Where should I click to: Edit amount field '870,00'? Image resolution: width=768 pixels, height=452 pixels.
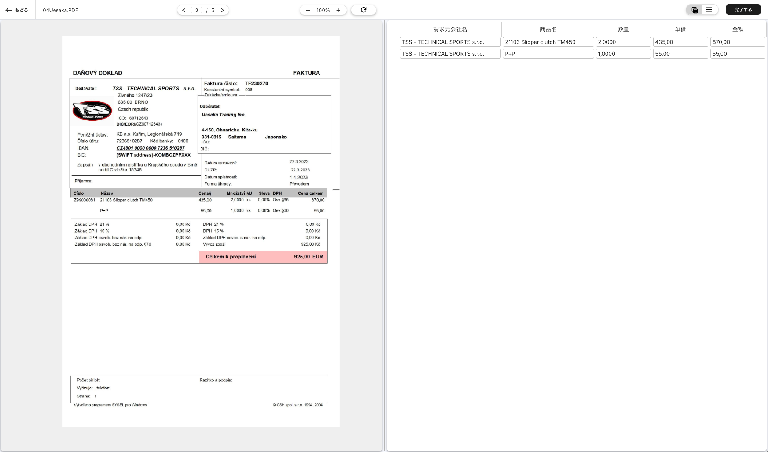coord(738,42)
